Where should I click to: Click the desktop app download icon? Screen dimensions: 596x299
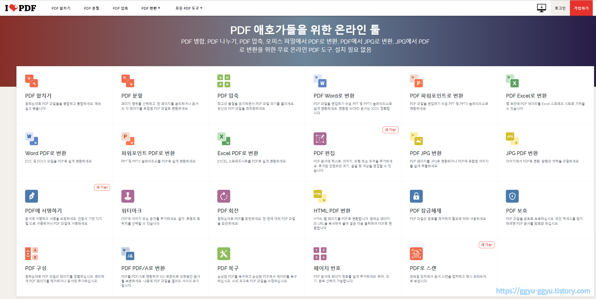pos(542,8)
